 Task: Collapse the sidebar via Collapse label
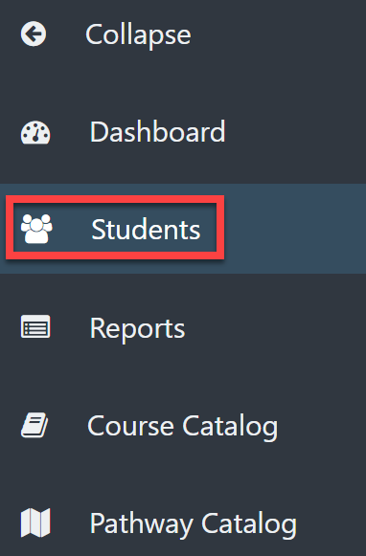[x=138, y=35]
